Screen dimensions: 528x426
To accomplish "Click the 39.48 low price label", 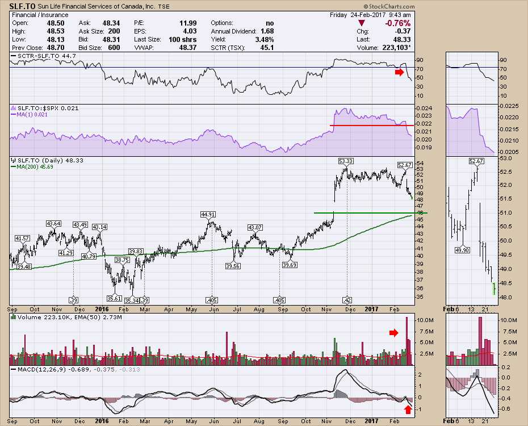I will coord(24,266).
